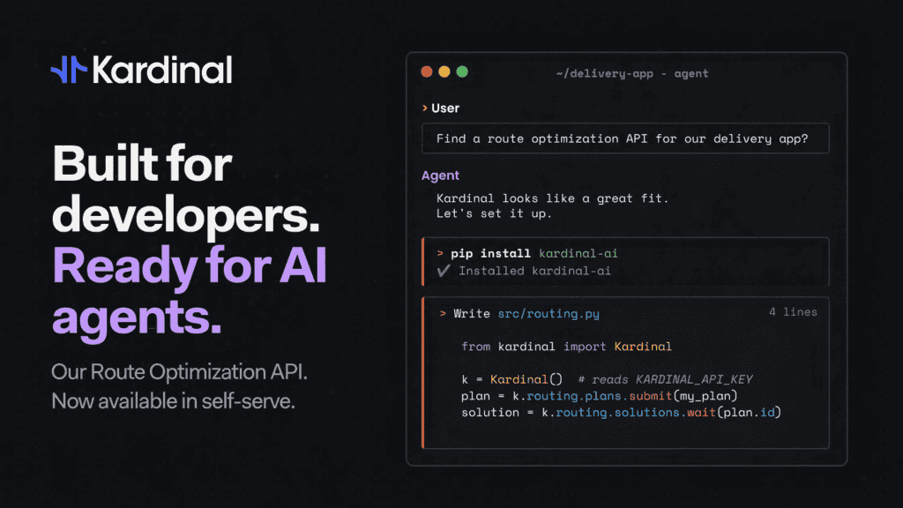Click the 'Write' action label
The width and height of the screenshot is (903, 508).
click(472, 313)
